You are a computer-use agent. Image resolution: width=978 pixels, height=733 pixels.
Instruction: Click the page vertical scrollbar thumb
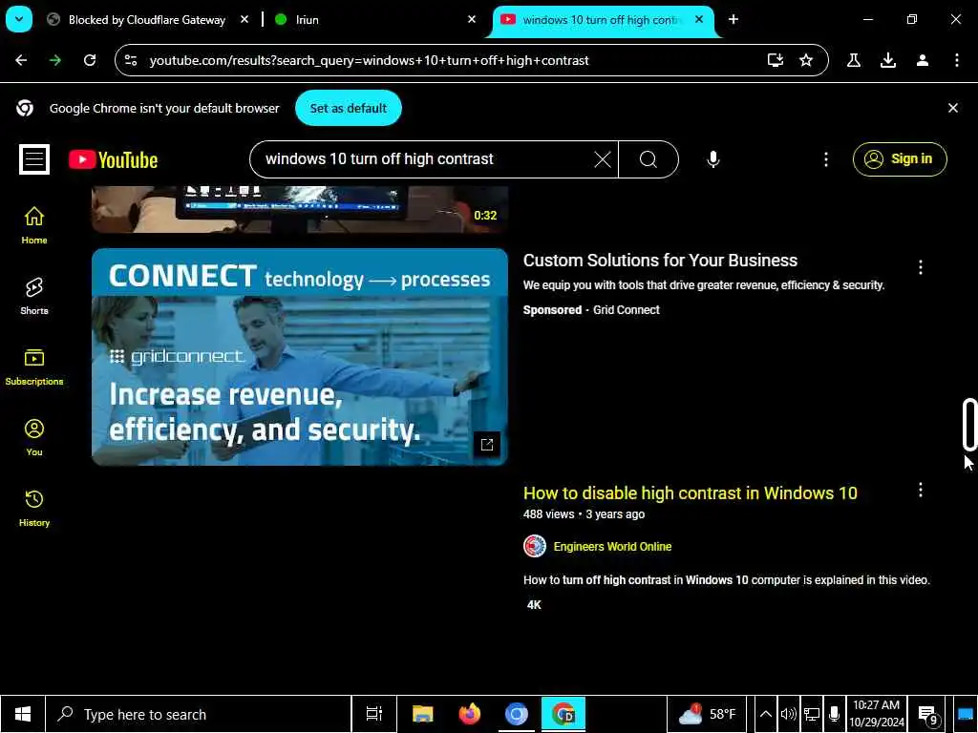click(x=969, y=424)
